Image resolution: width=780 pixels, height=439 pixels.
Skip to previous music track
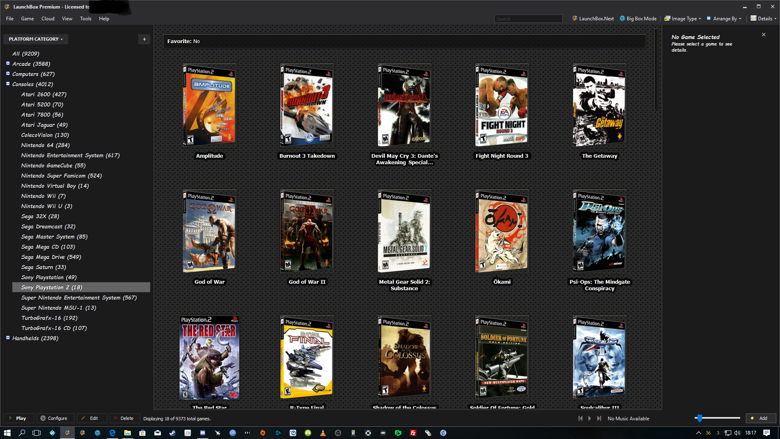coord(581,418)
